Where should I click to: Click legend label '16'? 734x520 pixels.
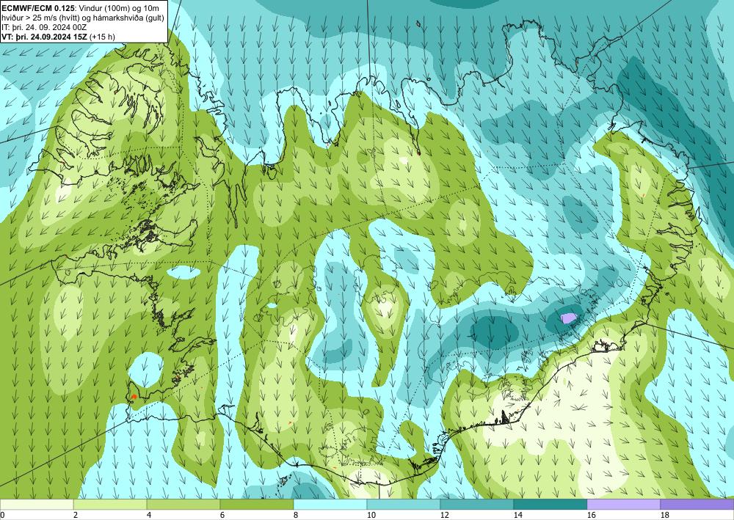click(591, 516)
